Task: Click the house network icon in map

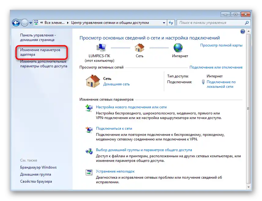Action: [x=139, y=48]
